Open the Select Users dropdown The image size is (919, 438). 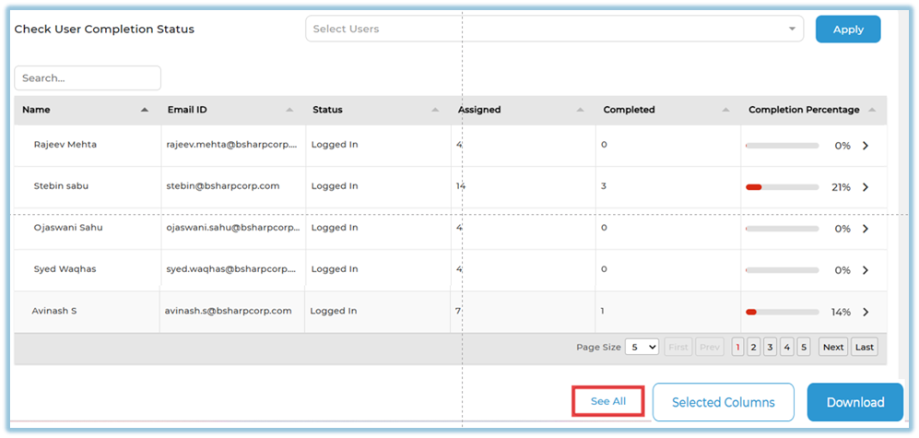(554, 29)
